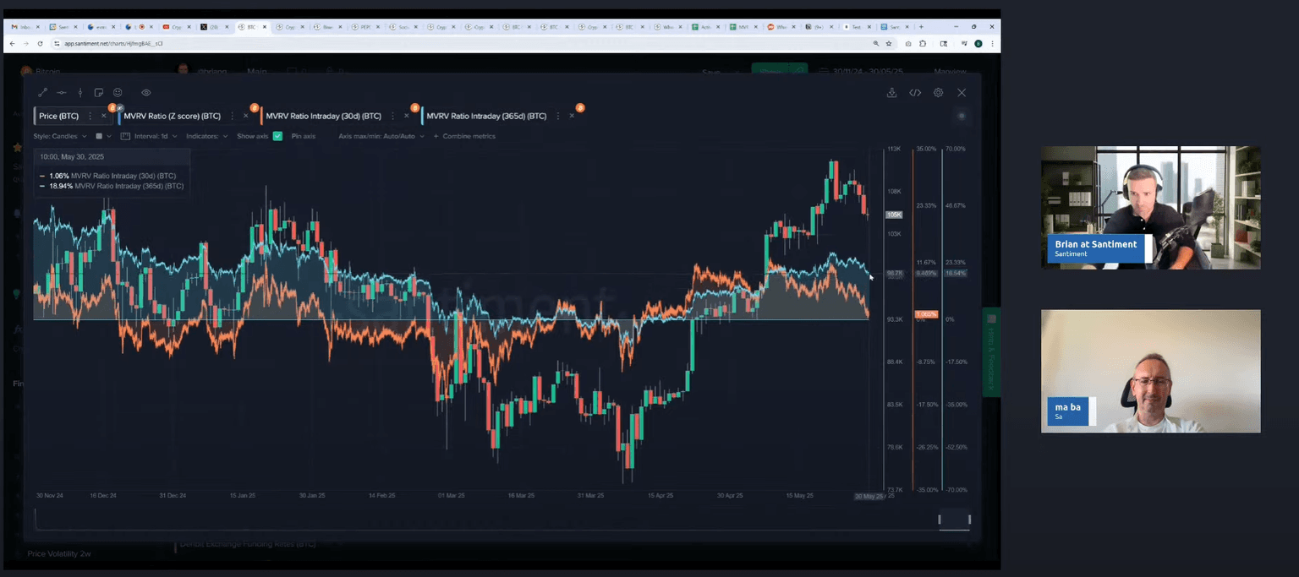Viewport: 1299px width, 577px height.
Task: Select the line drawing tool icon
Action: (x=42, y=93)
